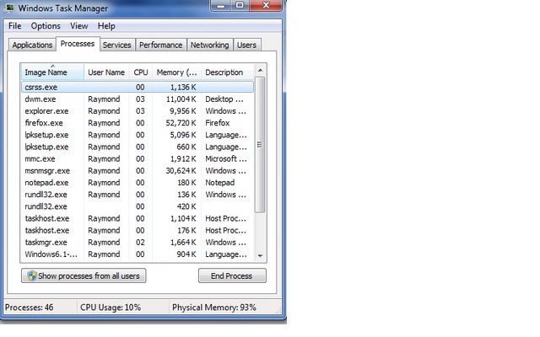
Task: Open the Help menu
Action: [x=106, y=26]
